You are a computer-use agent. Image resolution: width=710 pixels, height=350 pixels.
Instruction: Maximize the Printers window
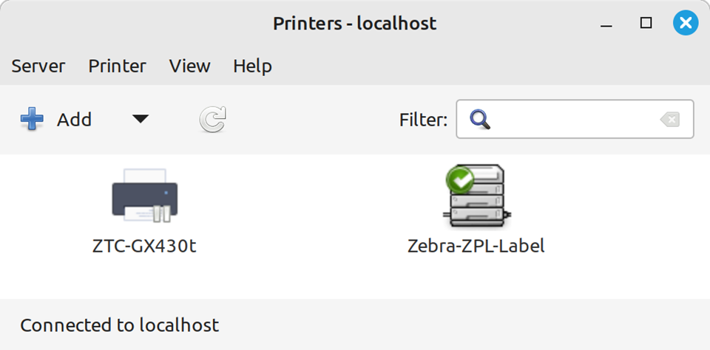[x=646, y=24]
